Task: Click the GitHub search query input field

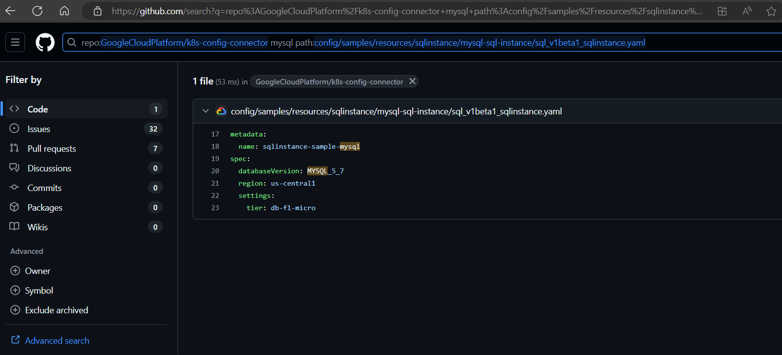Action: (x=423, y=42)
